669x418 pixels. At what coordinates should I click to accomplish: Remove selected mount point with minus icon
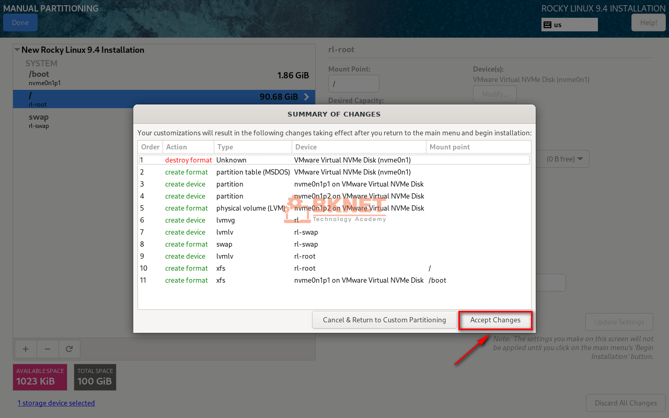[48, 349]
